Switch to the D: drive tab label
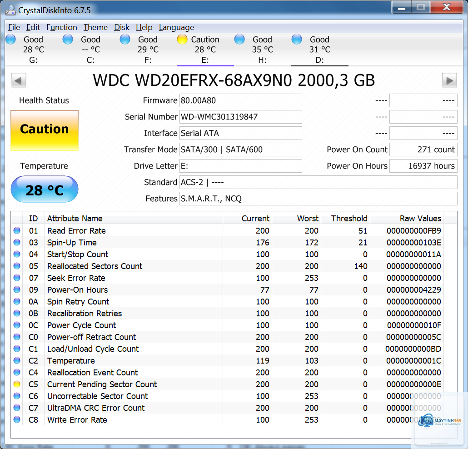The height and width of the screenshot is (449, 468). [320, 60]
